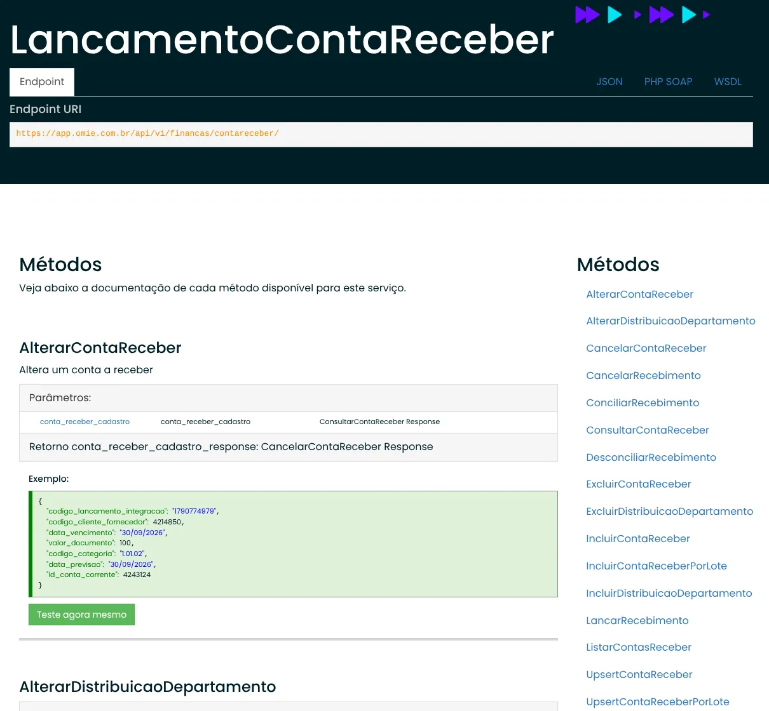Open the JSON tab
769x711 pixels.
pyautogui.click(x=609, y=82)
